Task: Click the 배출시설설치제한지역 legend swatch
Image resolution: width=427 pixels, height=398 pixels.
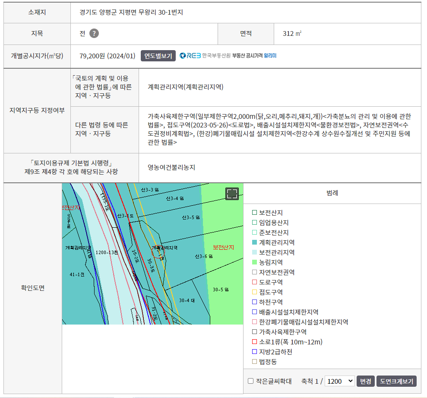Action: click(x=255, y=312)
